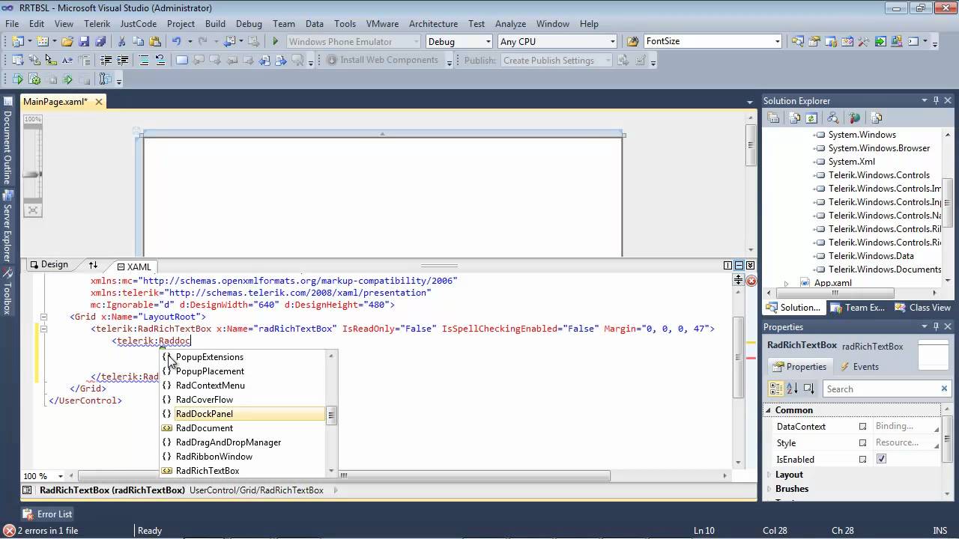Open the Error List panel

(47, 514)
